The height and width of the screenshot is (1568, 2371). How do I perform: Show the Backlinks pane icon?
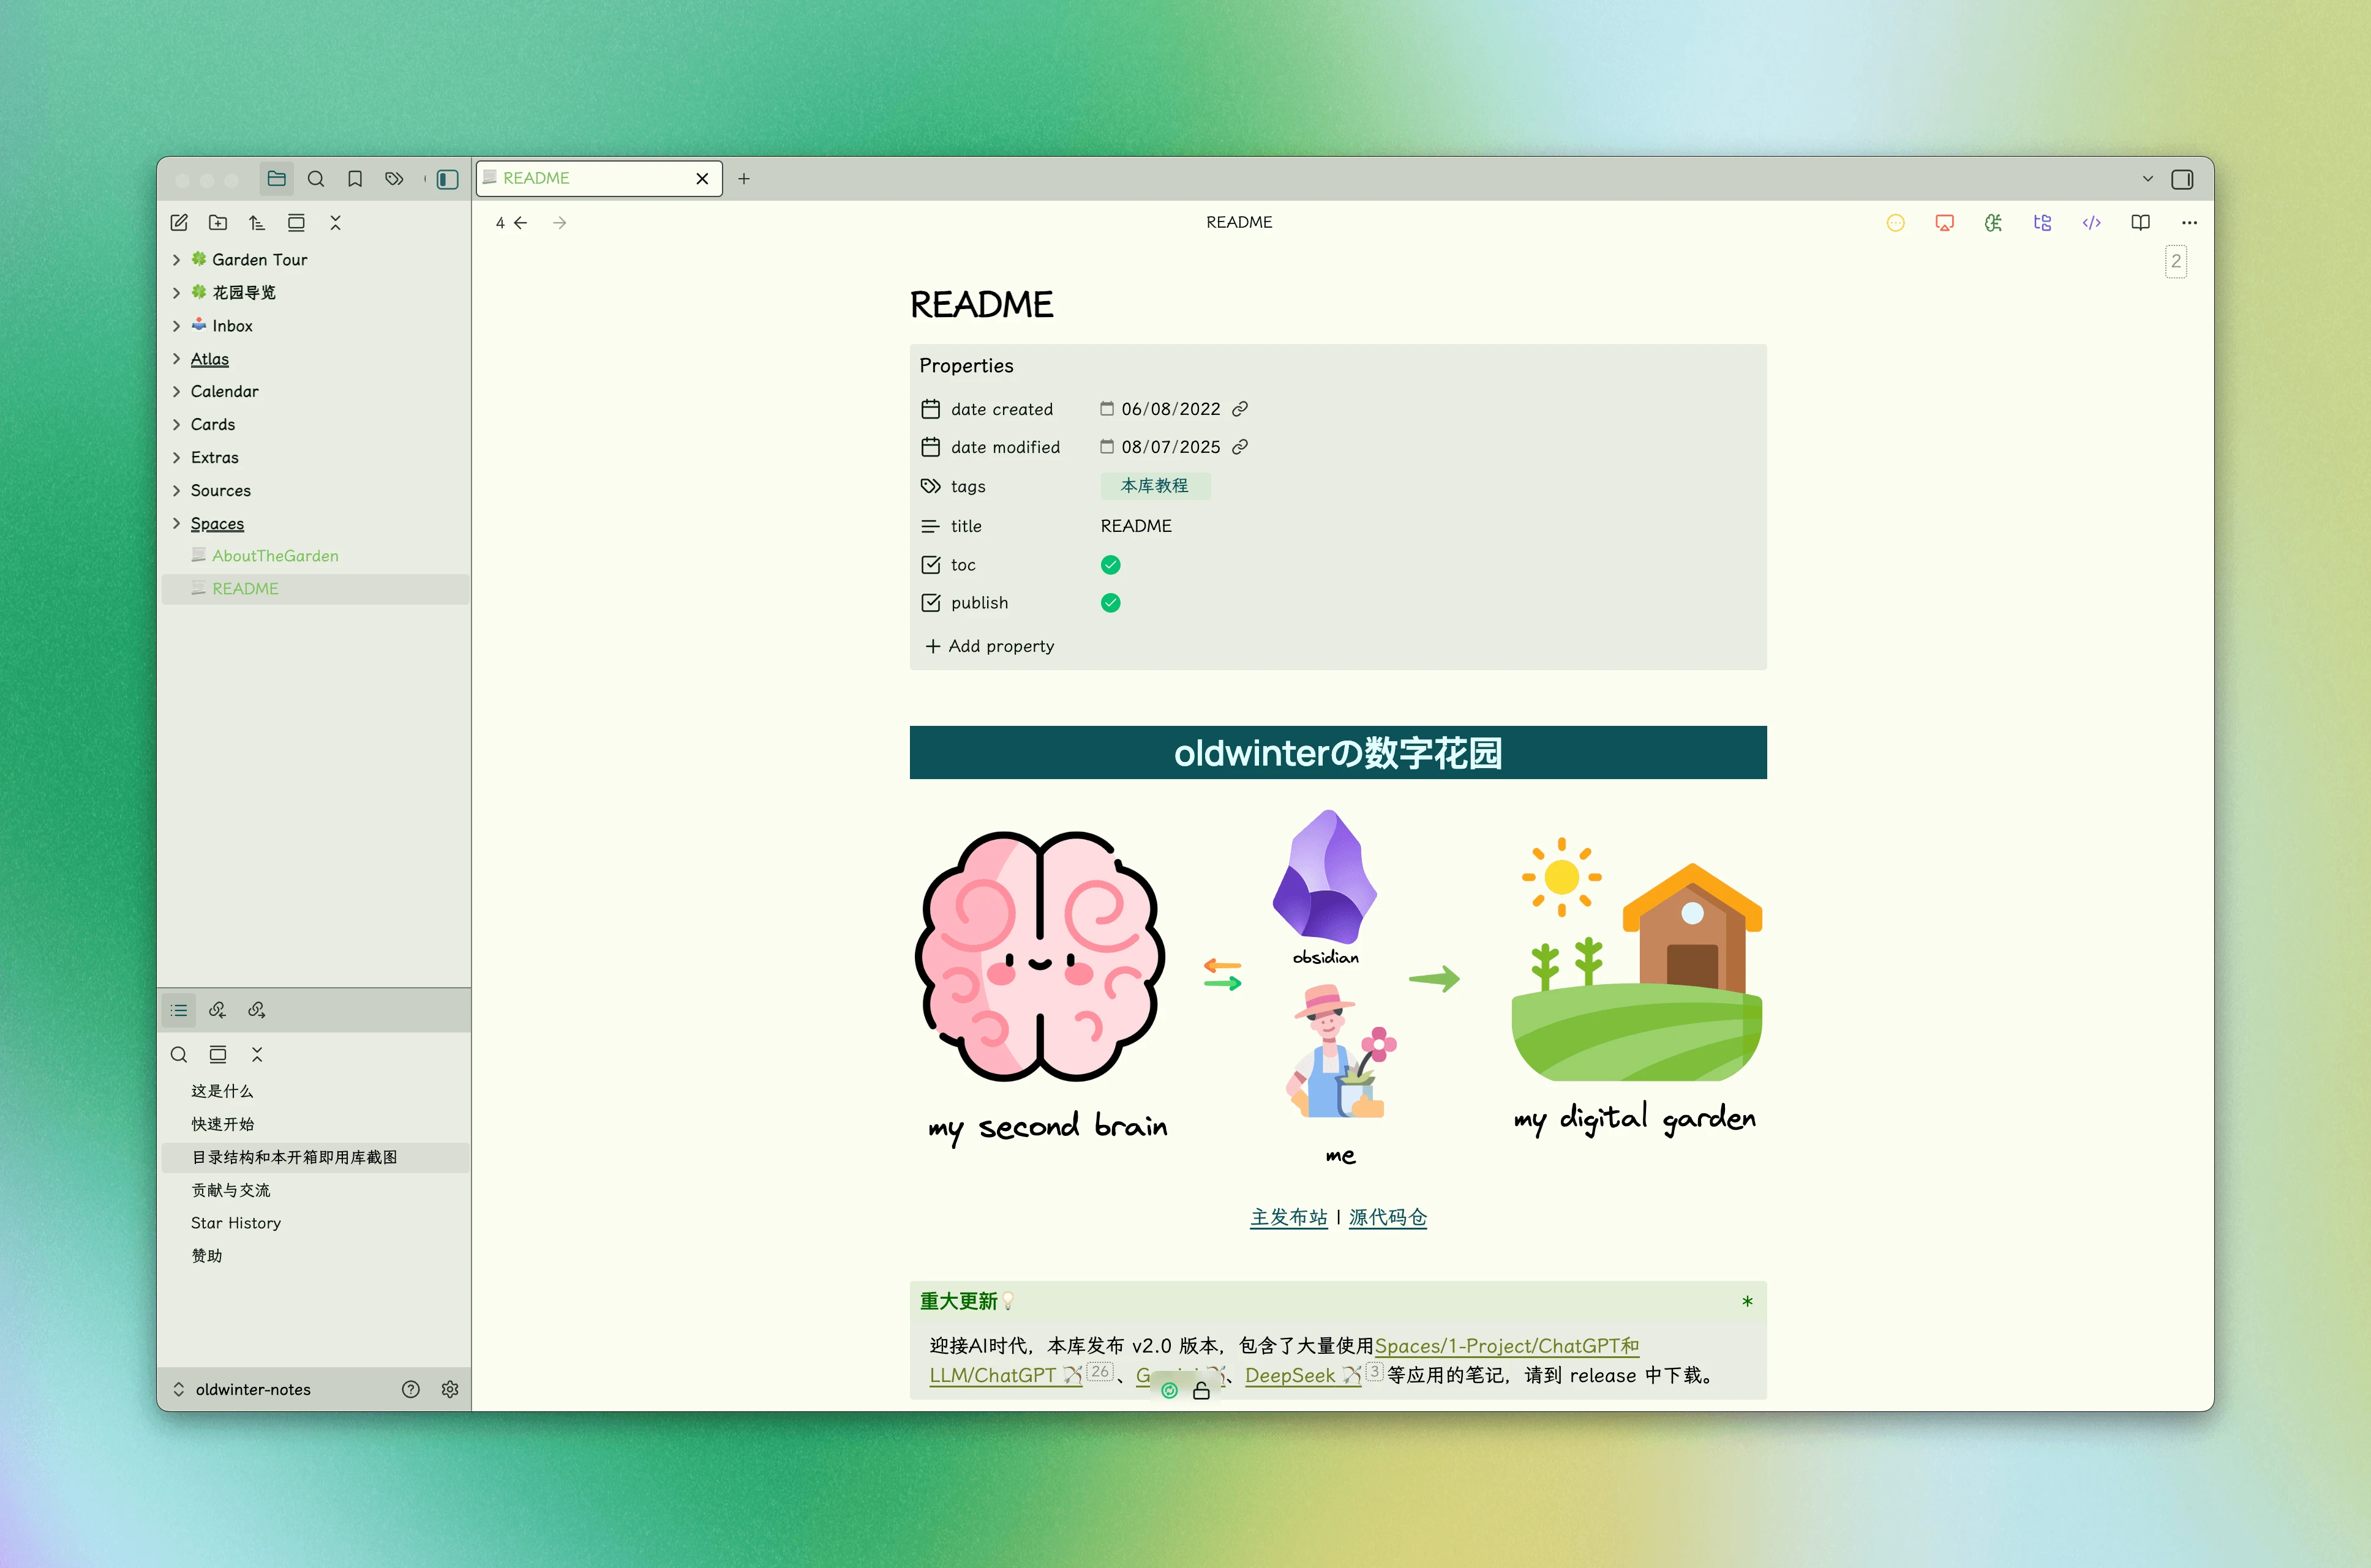click(x=218, y=1010)
